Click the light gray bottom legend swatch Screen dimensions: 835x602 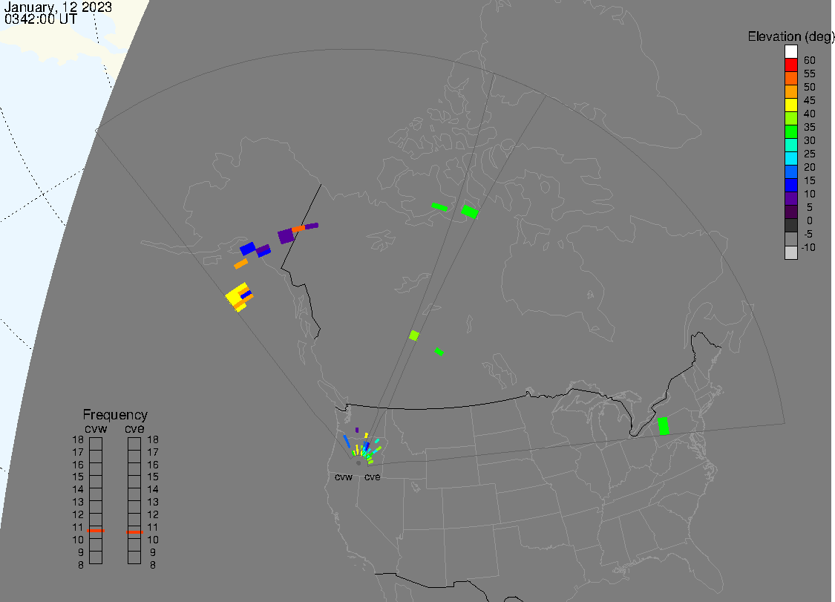point(790,252)
